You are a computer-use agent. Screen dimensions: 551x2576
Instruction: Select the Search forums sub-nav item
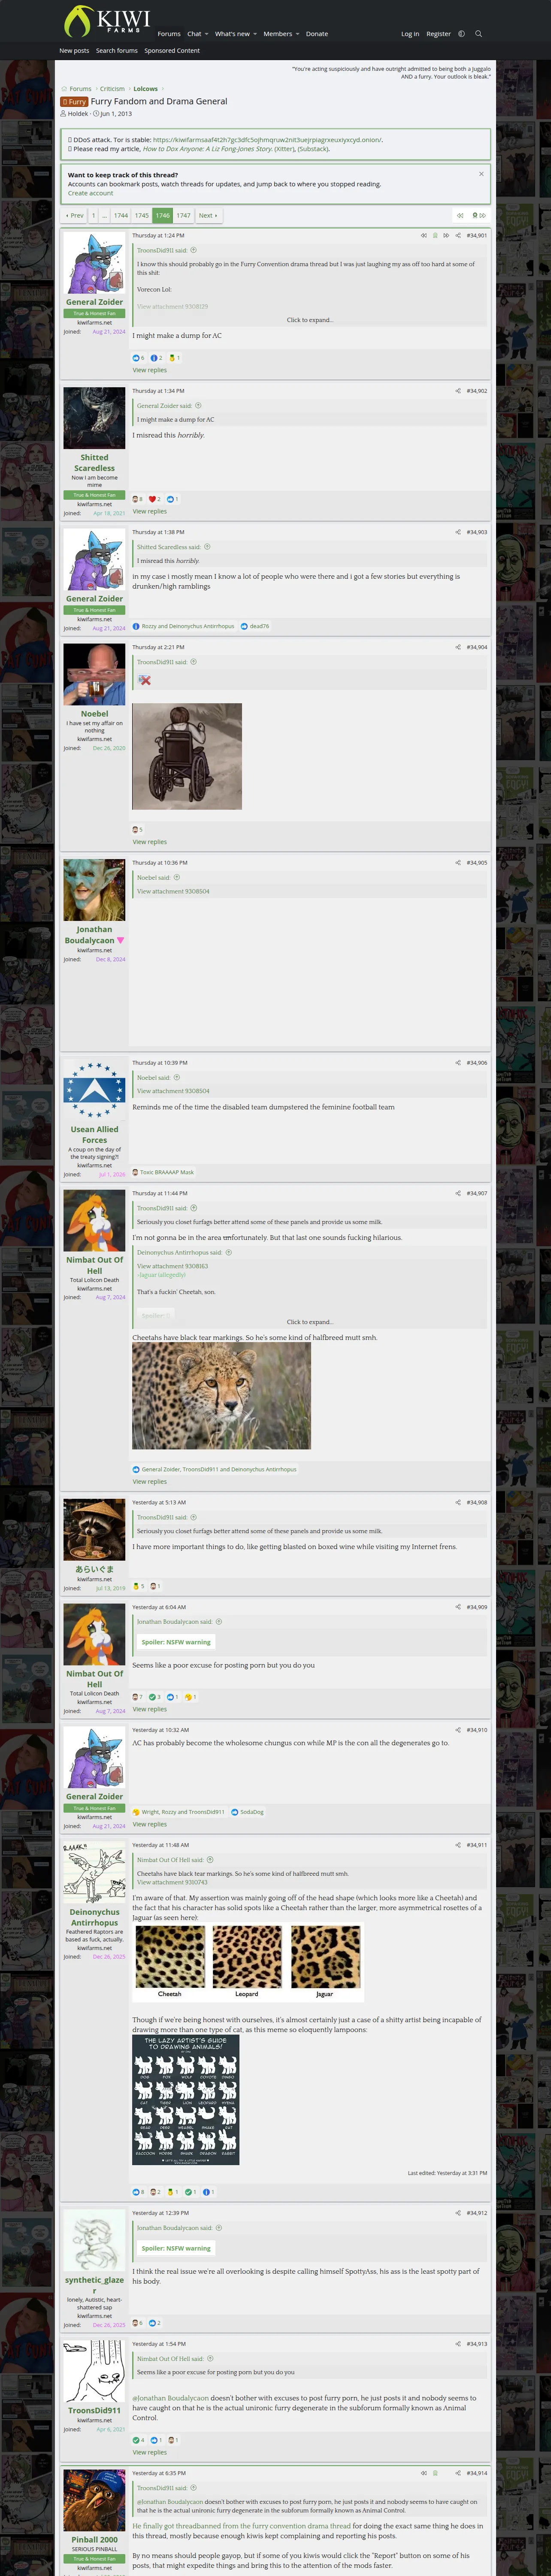(117, 51)
